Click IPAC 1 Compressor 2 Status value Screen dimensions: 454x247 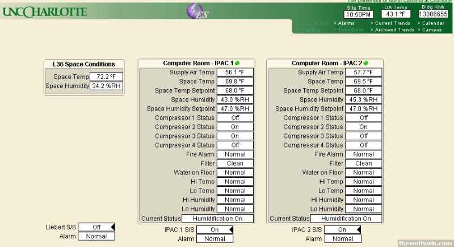click(235, 127)
